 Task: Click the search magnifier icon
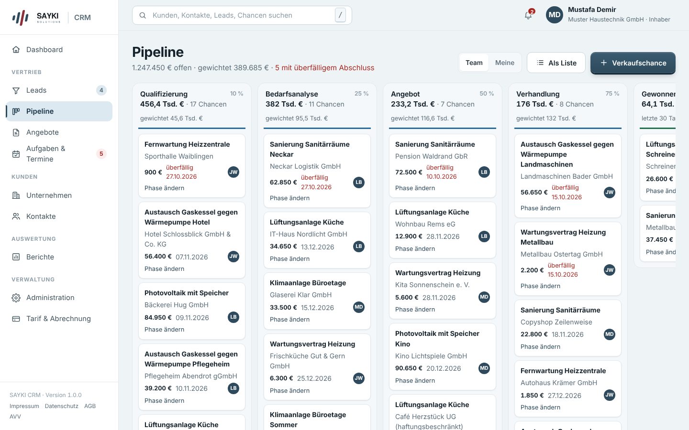pyautogui.click(x=143, y=15)
